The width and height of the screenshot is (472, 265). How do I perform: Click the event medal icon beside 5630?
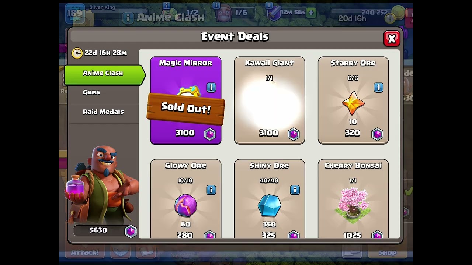(131, 231)
